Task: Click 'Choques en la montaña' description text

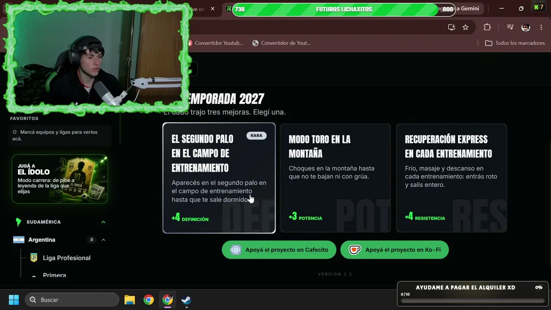Action: click(x=331, y=172)
